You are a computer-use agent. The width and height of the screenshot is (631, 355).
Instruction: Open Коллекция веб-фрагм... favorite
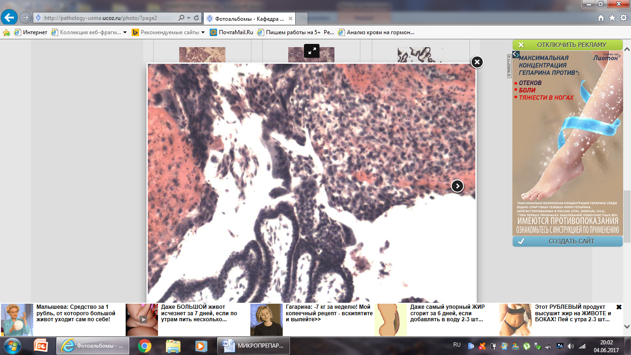pyautogui.click(x=86, y=32)
